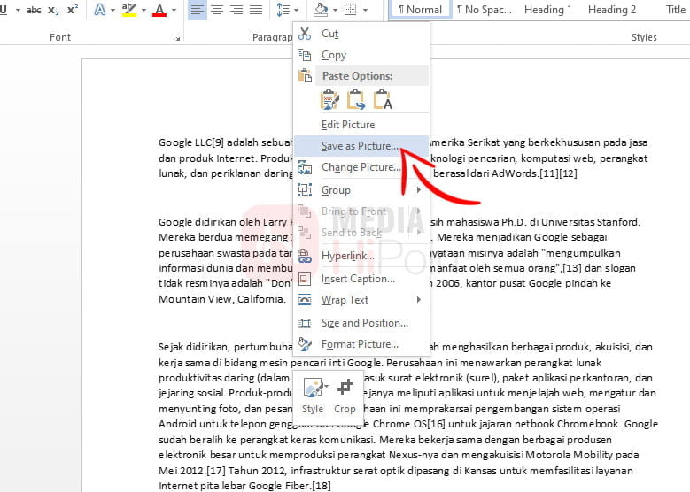Image resolution: width=690 pixels, height=492 pixels.
Task: Click the Change Picture icon
Action: 305,167
